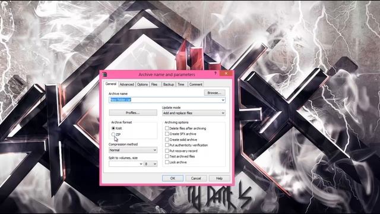Enable the Lock archive option
Image resolution: width=380 pixels, height=214 pixels.
[x=167, y=162]
